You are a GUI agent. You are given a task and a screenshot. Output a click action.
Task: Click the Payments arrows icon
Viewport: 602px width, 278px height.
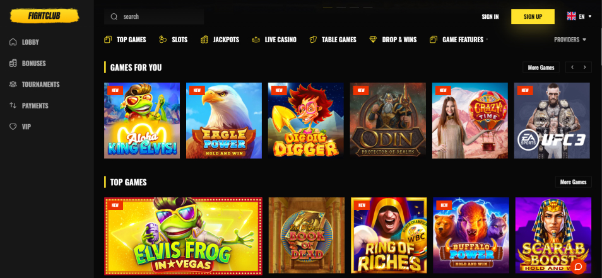(x=13, y=105)
